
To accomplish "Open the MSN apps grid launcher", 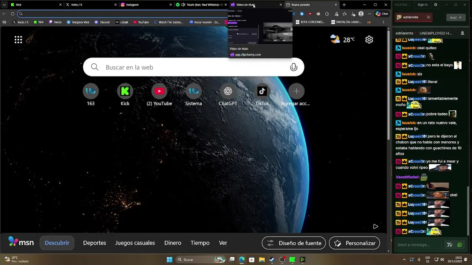I will pyautogui.click(x=18, y=40).
